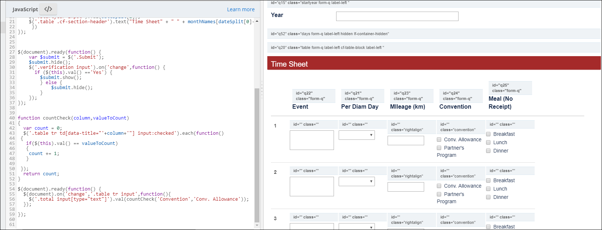The height and width of the screenshot is (230, 602).
Task: Click code line "var count = 0;"
Action: [x=43, y=128]
